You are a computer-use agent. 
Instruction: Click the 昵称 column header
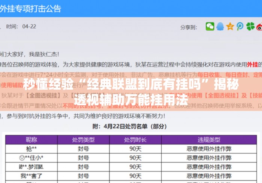click(31, 140)
